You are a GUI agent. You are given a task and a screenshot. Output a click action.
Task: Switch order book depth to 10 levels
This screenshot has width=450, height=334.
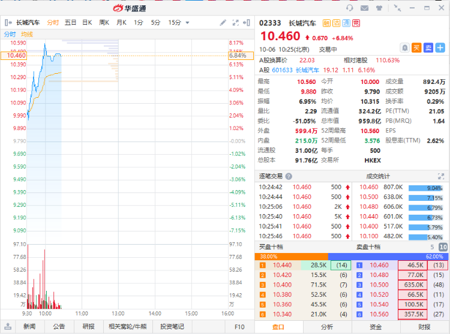(443, 247)
